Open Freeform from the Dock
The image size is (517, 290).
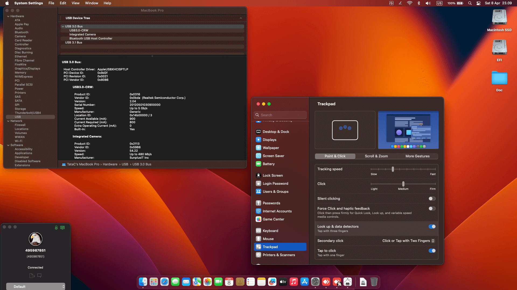(272, 282)
